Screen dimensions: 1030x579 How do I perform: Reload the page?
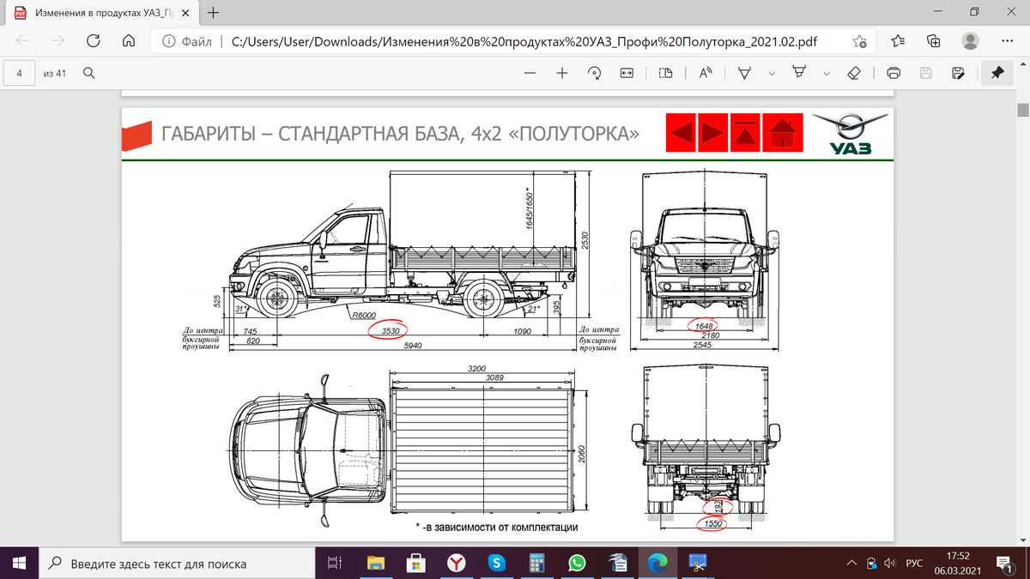pos(94,40)
